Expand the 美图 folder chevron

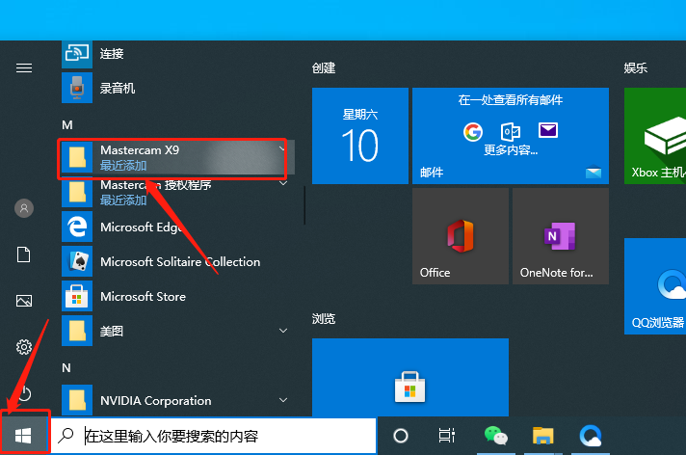tap(283, 331)
